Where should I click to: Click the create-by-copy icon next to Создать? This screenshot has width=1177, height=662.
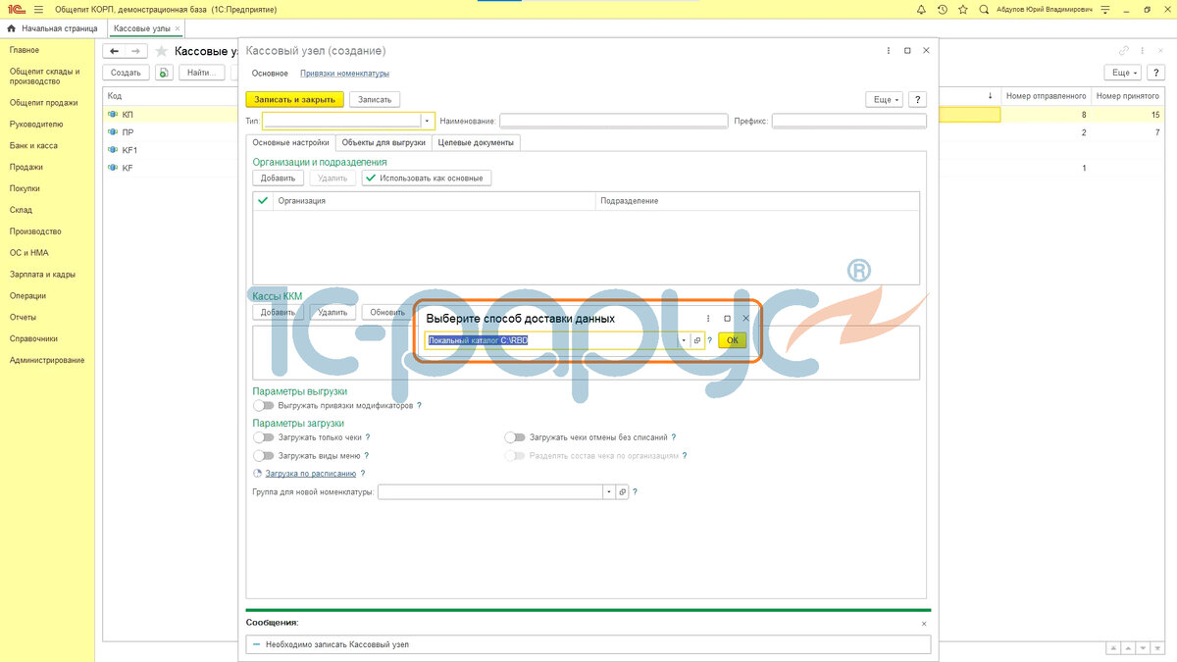click(164, 73)
